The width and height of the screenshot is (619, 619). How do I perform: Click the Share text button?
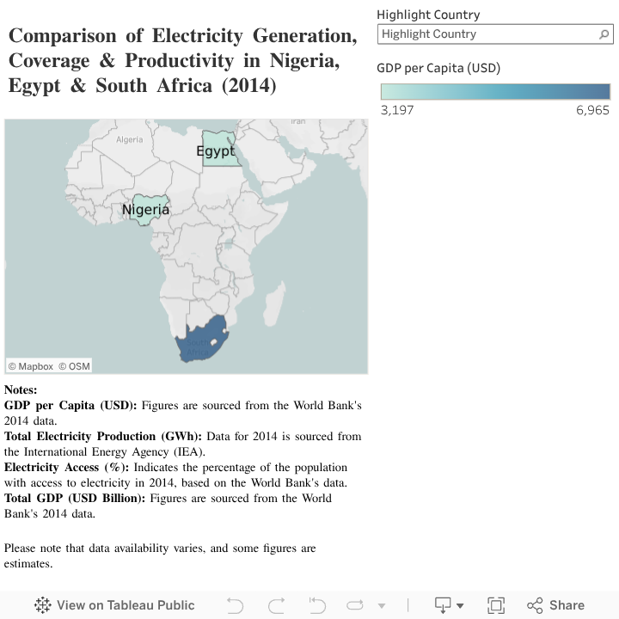tap(567, 605)
